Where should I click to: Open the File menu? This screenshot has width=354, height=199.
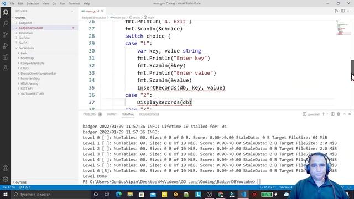12,4
